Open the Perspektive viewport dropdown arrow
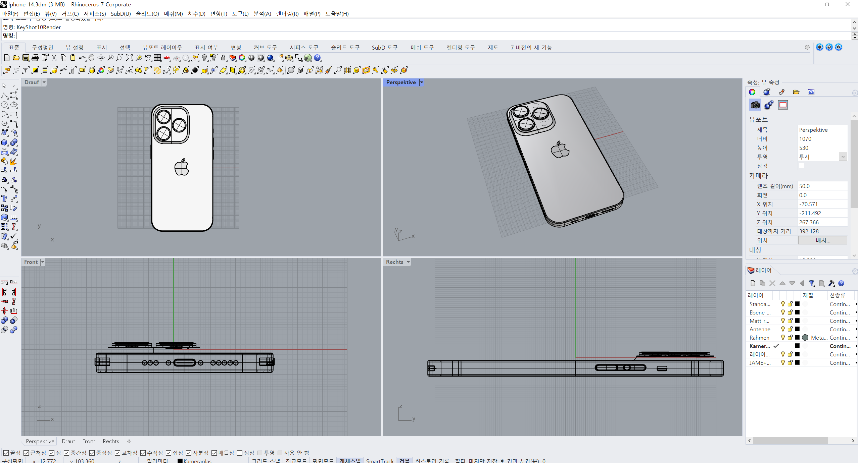 (422, 82)
